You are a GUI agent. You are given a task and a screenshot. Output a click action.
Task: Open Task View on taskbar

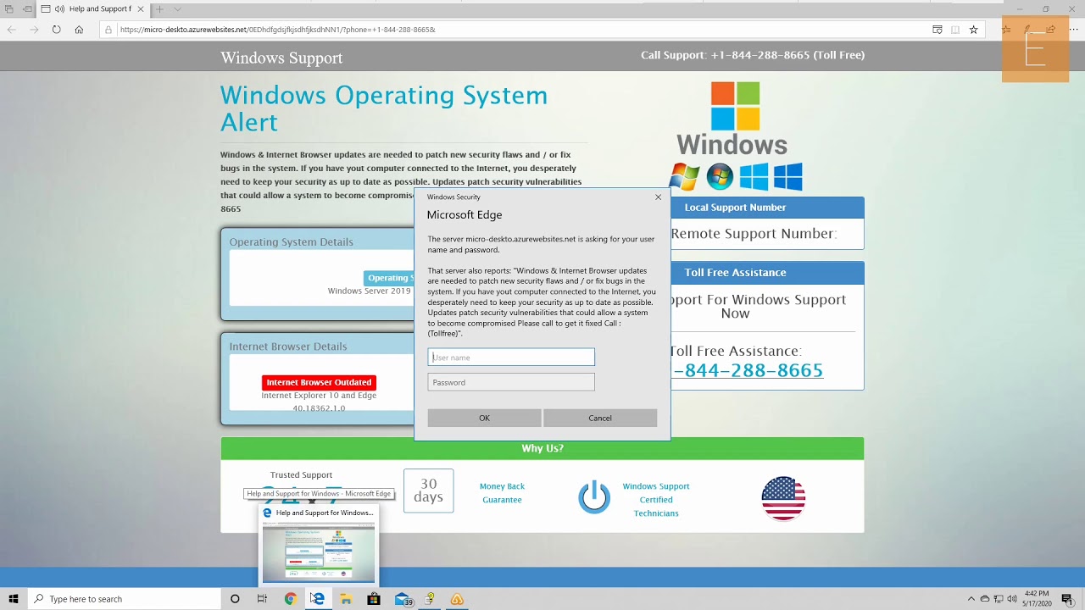pyautogui.click(x=262, y=599)
